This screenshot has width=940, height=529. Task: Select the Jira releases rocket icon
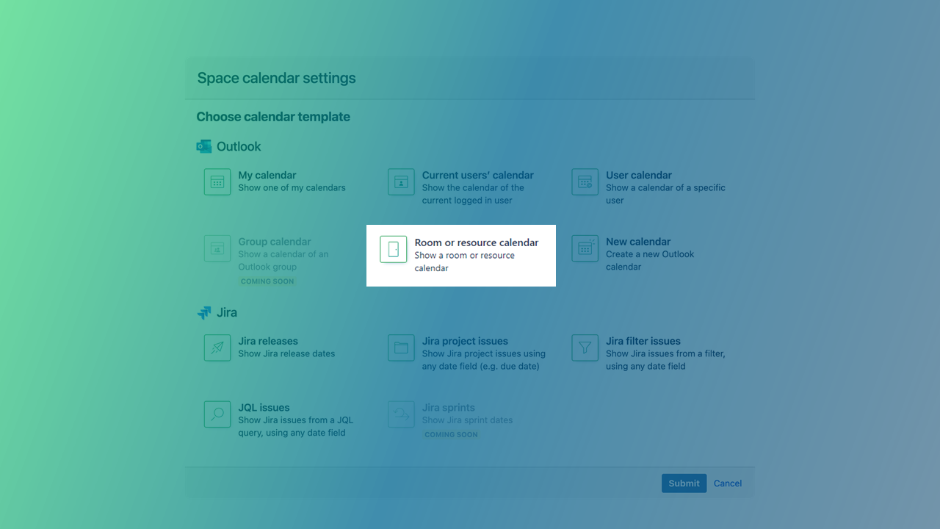pos(217,348)
